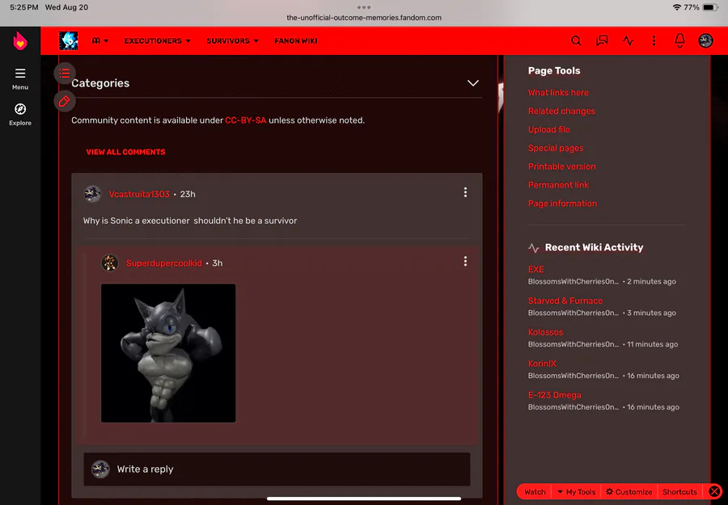Viewport: 728px width, 505px height.
Task: Open Starved & Furnace activity page
Action: click(565, 301)
